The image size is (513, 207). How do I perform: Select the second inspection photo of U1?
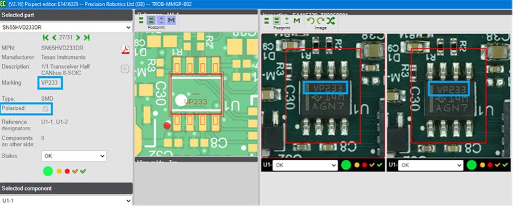point(449,96)
